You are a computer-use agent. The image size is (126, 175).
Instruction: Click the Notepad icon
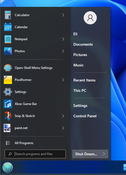(x=8, y=39)
